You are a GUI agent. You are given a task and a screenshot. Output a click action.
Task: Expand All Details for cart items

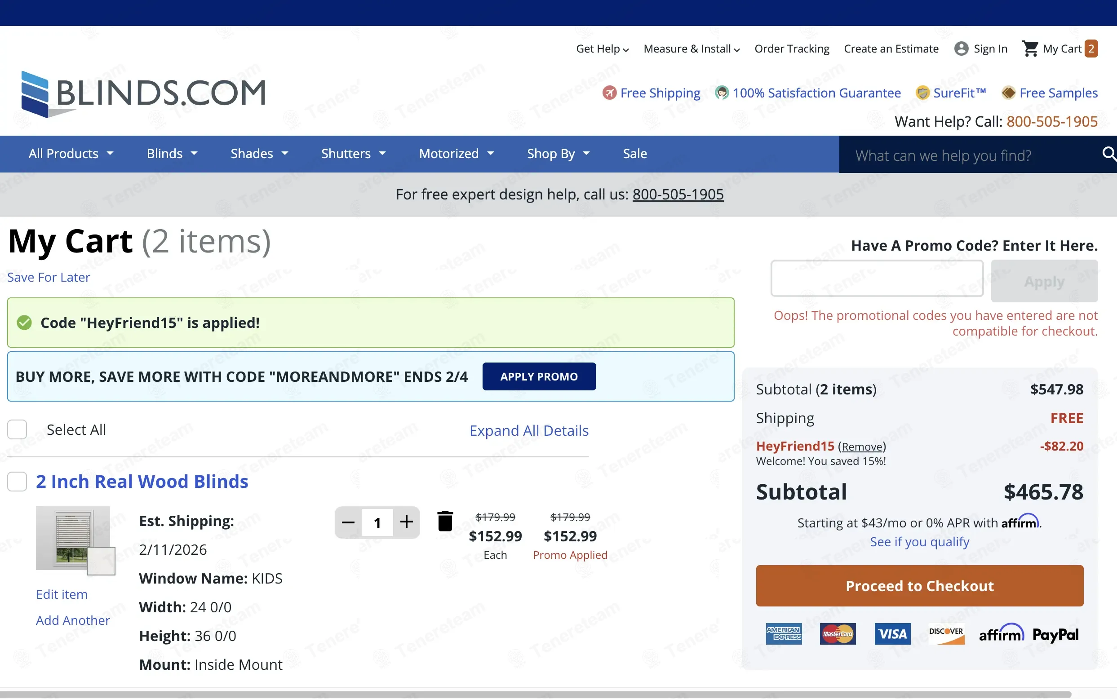pos(529,430)
